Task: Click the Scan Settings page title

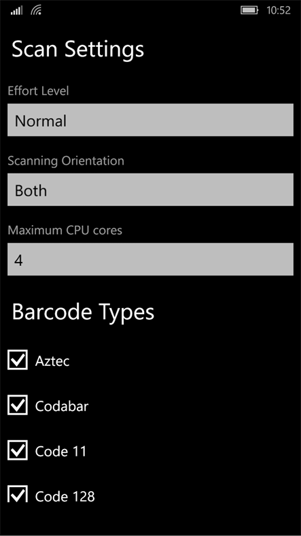Action: [x=78, y=50]
